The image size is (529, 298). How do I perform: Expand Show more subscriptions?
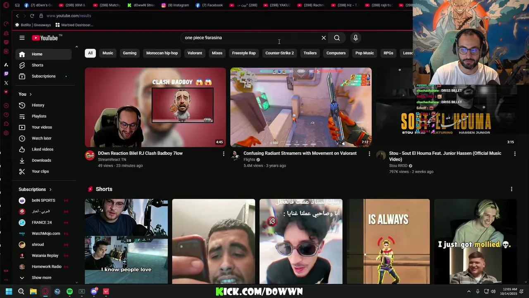pos(41,278)
